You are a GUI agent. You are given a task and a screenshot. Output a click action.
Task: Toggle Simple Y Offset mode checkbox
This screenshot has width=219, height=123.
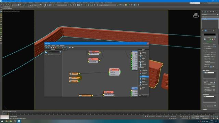205,59
